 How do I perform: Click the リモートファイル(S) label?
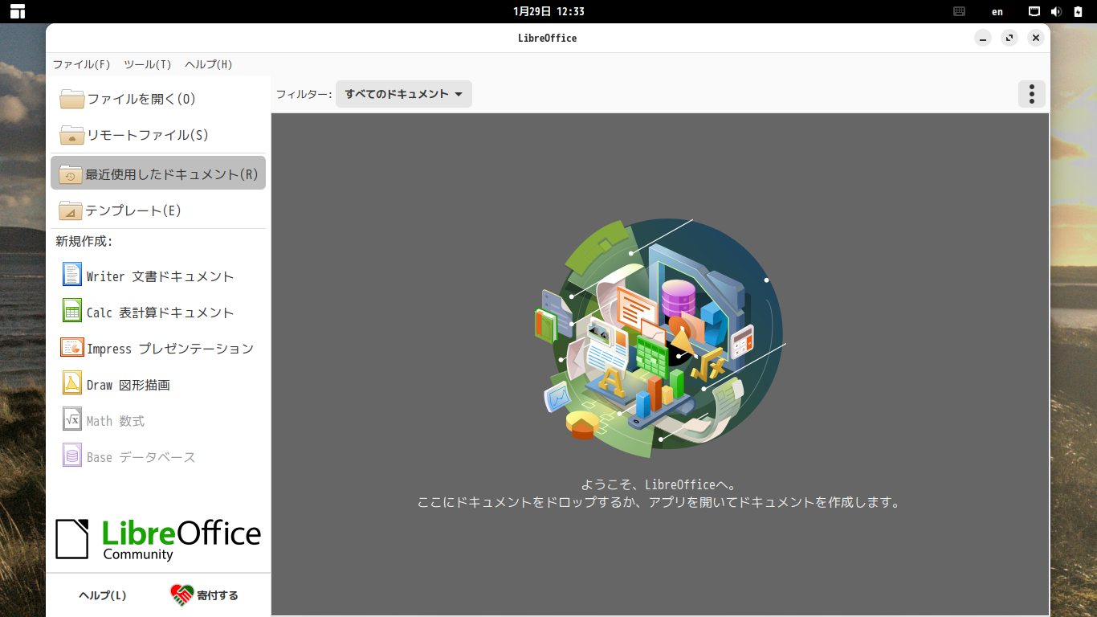148,135
